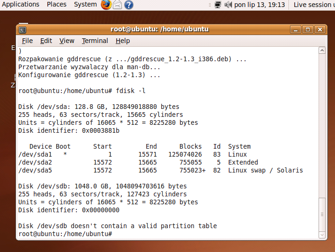Click the Live session user button

click(314, 5)
